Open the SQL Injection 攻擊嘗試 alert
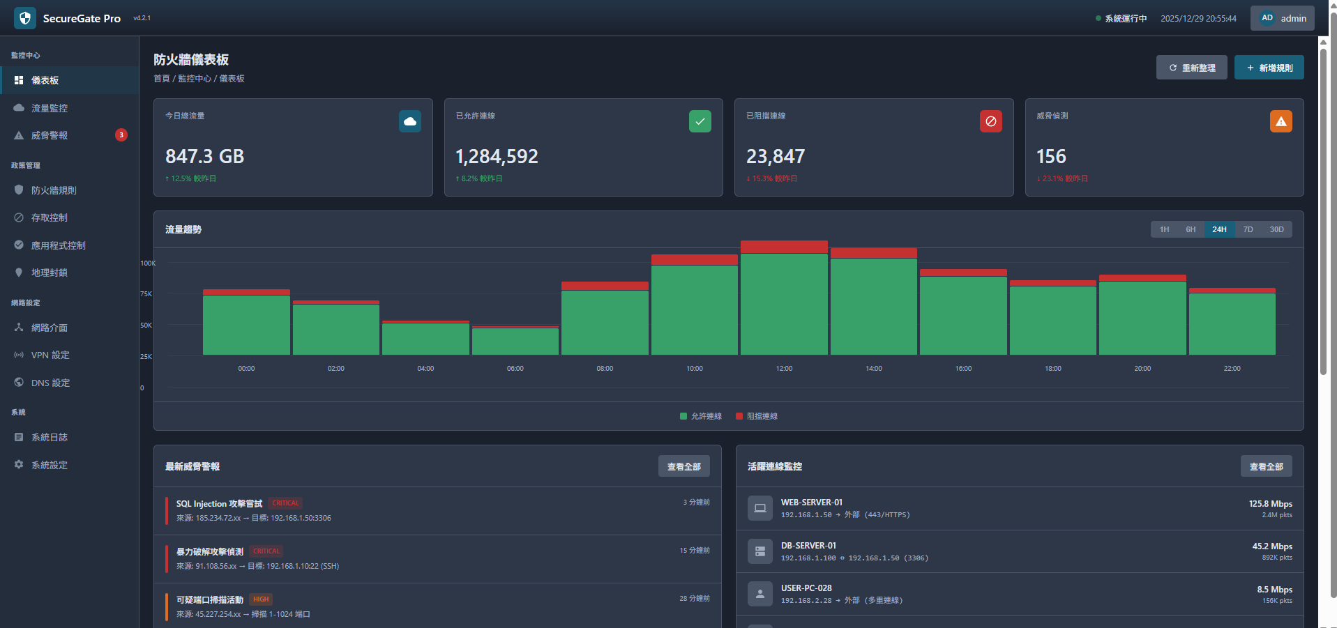Image resolution: width=1337 pixels, height=628 pixels. click(219, 504)
